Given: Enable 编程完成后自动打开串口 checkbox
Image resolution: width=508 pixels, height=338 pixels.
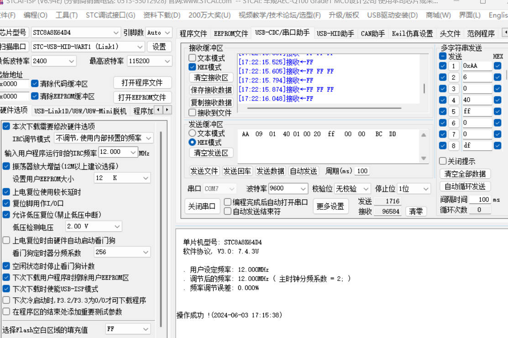Looking at the screenshot, I should coord(227,202).
